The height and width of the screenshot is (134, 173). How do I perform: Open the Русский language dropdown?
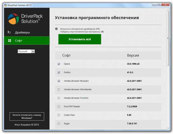26,52
